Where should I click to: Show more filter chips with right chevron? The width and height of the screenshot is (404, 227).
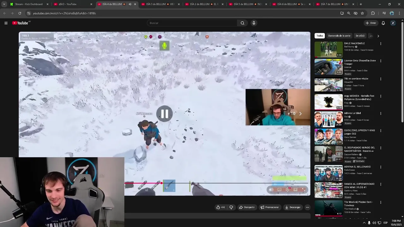(x=378, y=36)
